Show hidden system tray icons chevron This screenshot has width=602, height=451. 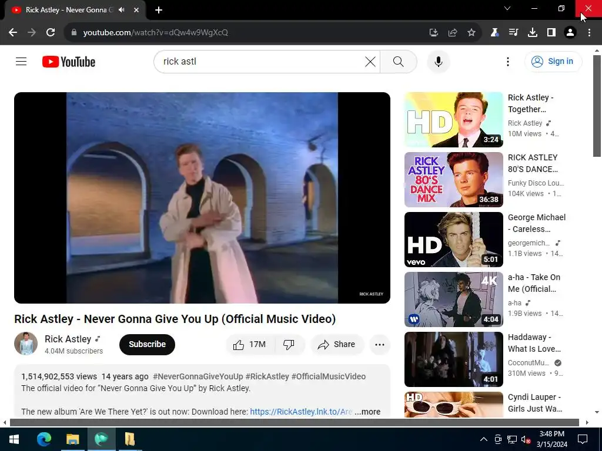coord(484,439)
